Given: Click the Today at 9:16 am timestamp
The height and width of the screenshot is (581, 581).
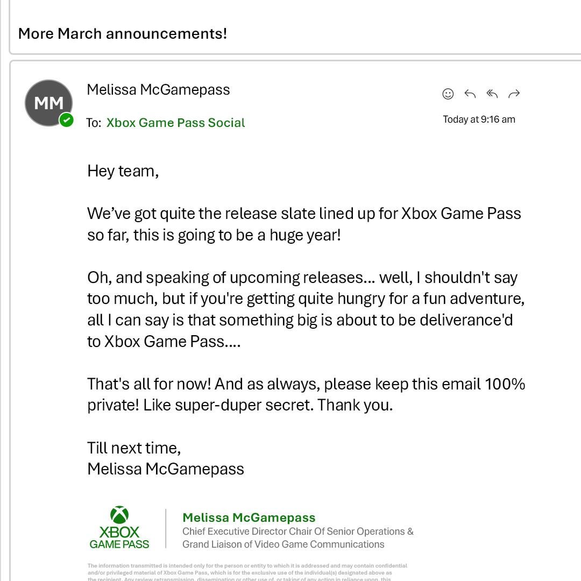Looking at the screenshot, I should 479,119.
